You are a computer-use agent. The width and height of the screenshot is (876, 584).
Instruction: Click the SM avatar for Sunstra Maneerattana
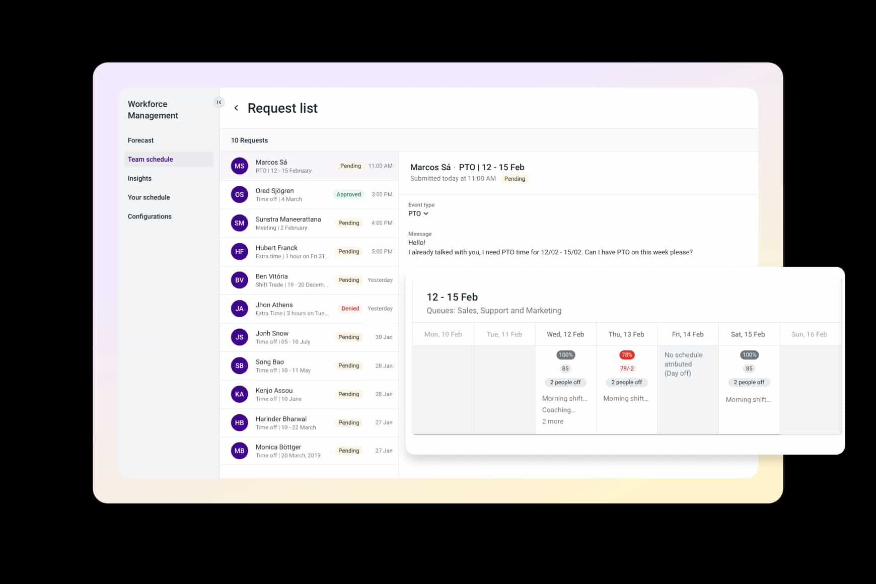239,223
